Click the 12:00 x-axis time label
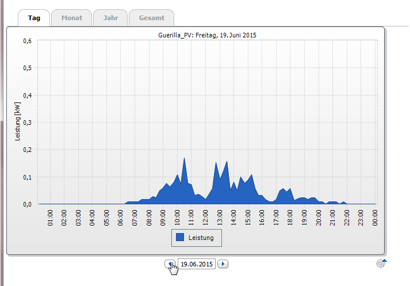Viewport: 410px width, 286px height. pos(205,218)
